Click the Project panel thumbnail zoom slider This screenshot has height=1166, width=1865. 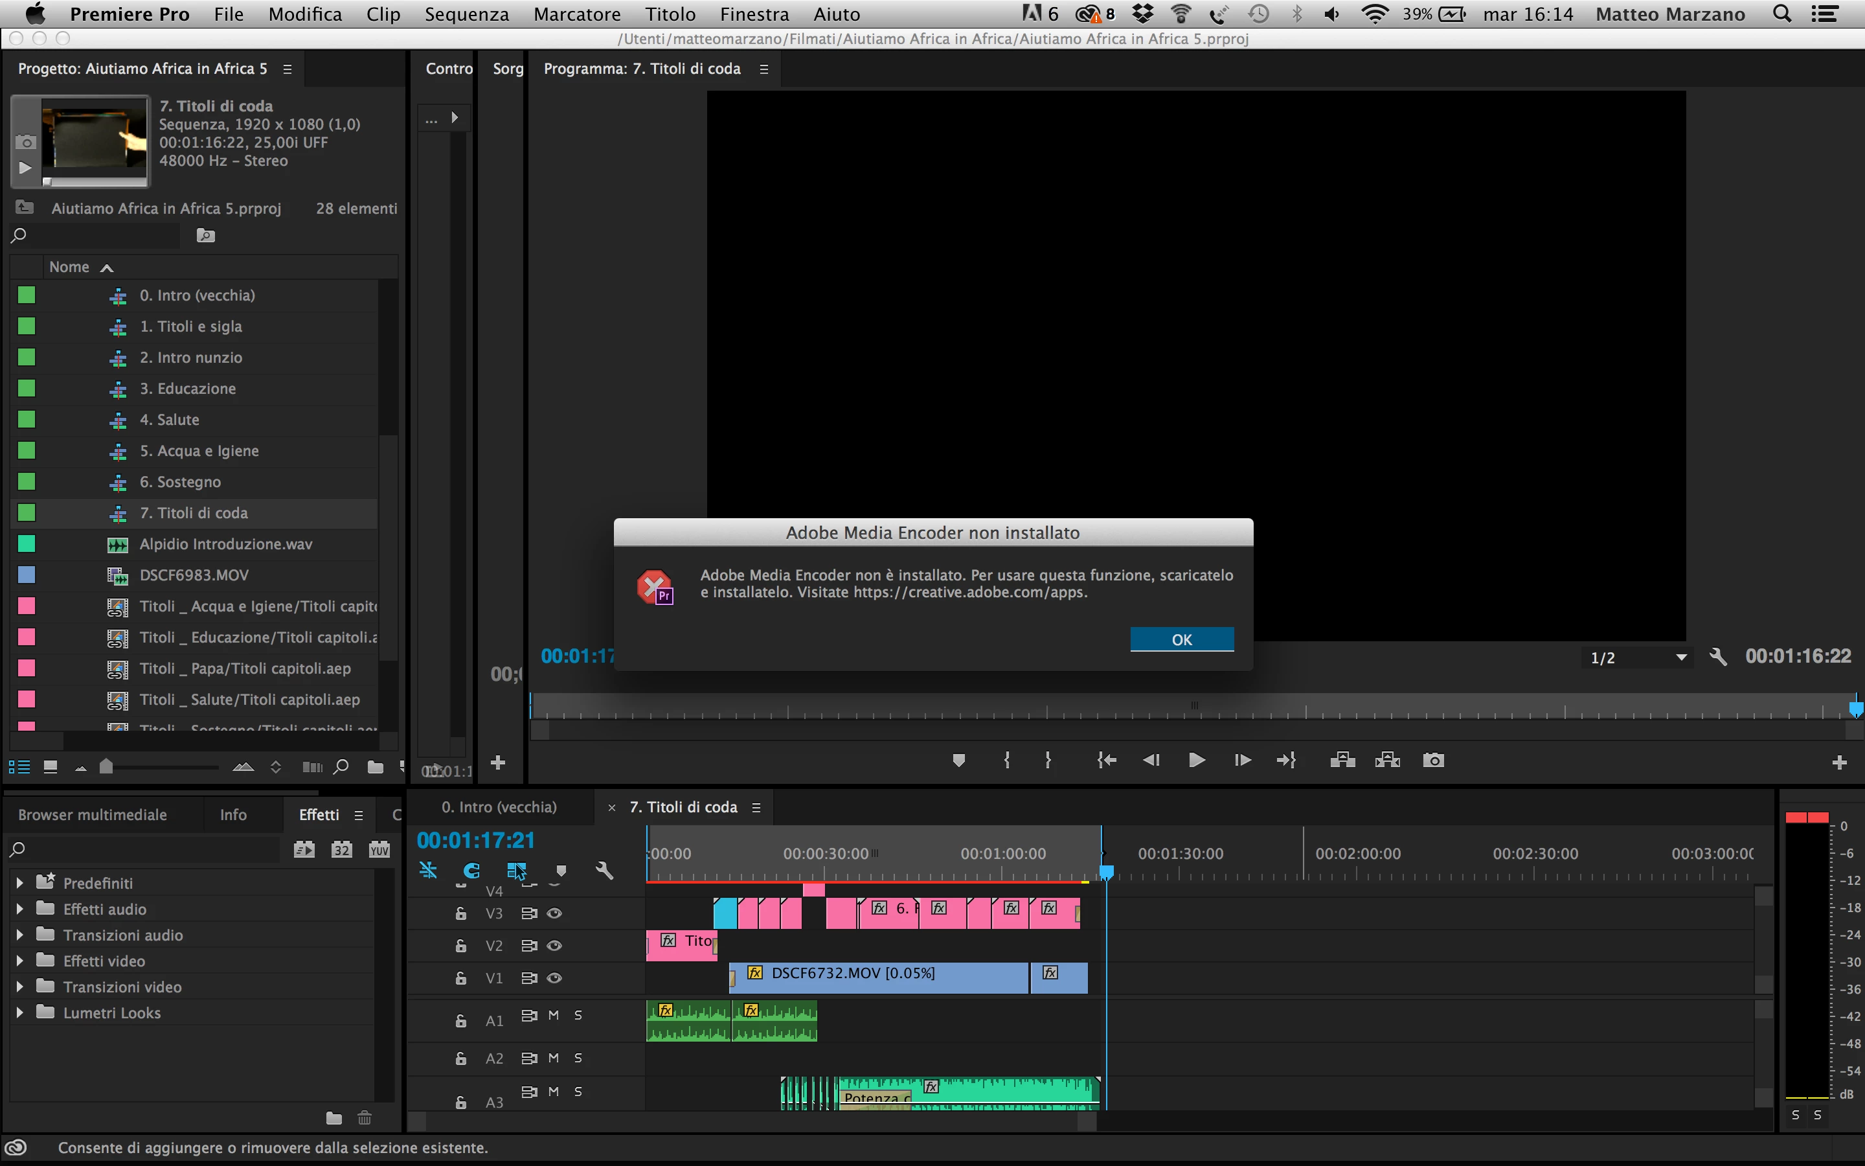(107, 766)
